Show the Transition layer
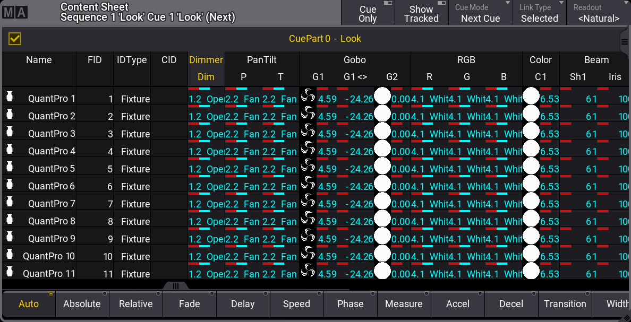Screen dimensions: 631x322 point(565,304)
